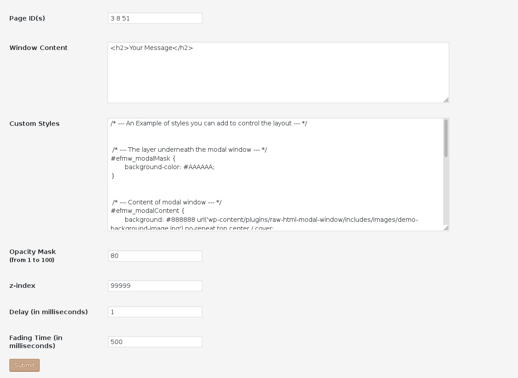Screen dimensions: 518x378
Task: Click the Custom Styles resize grip
Action: pos(446,228)
